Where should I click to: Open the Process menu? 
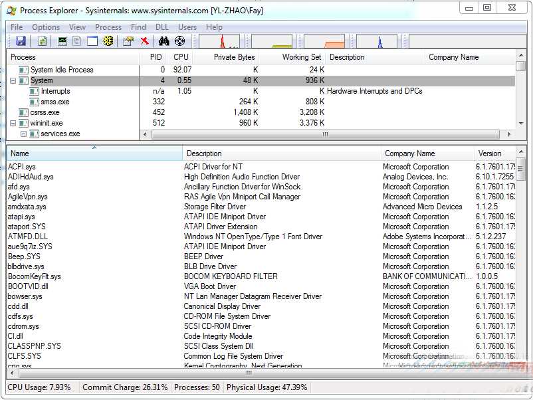[108, 27]
